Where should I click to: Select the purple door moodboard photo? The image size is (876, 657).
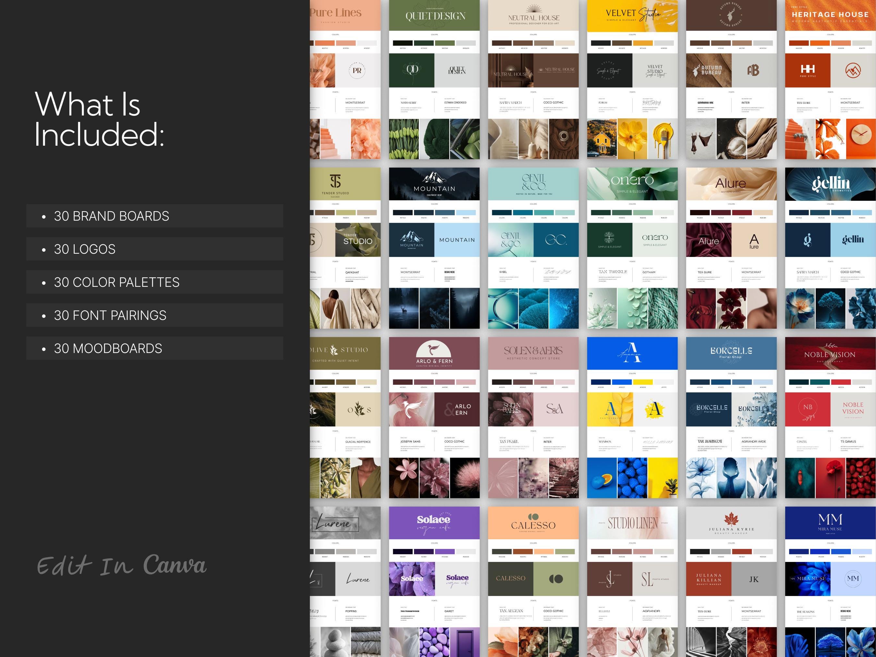[x=465, y=642]
